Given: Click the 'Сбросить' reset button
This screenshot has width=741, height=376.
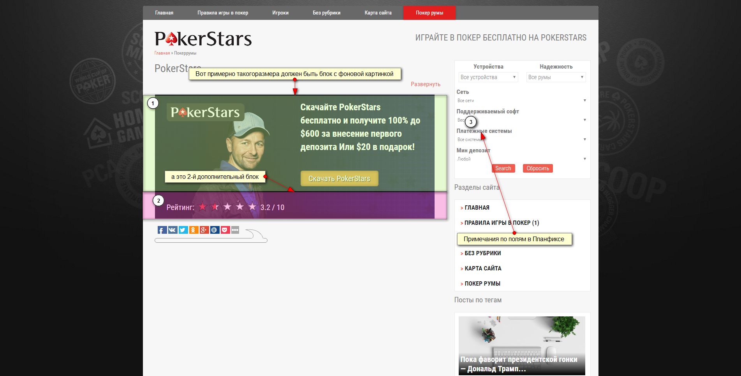Looking at the screenshot, I should tap(537, 168).
